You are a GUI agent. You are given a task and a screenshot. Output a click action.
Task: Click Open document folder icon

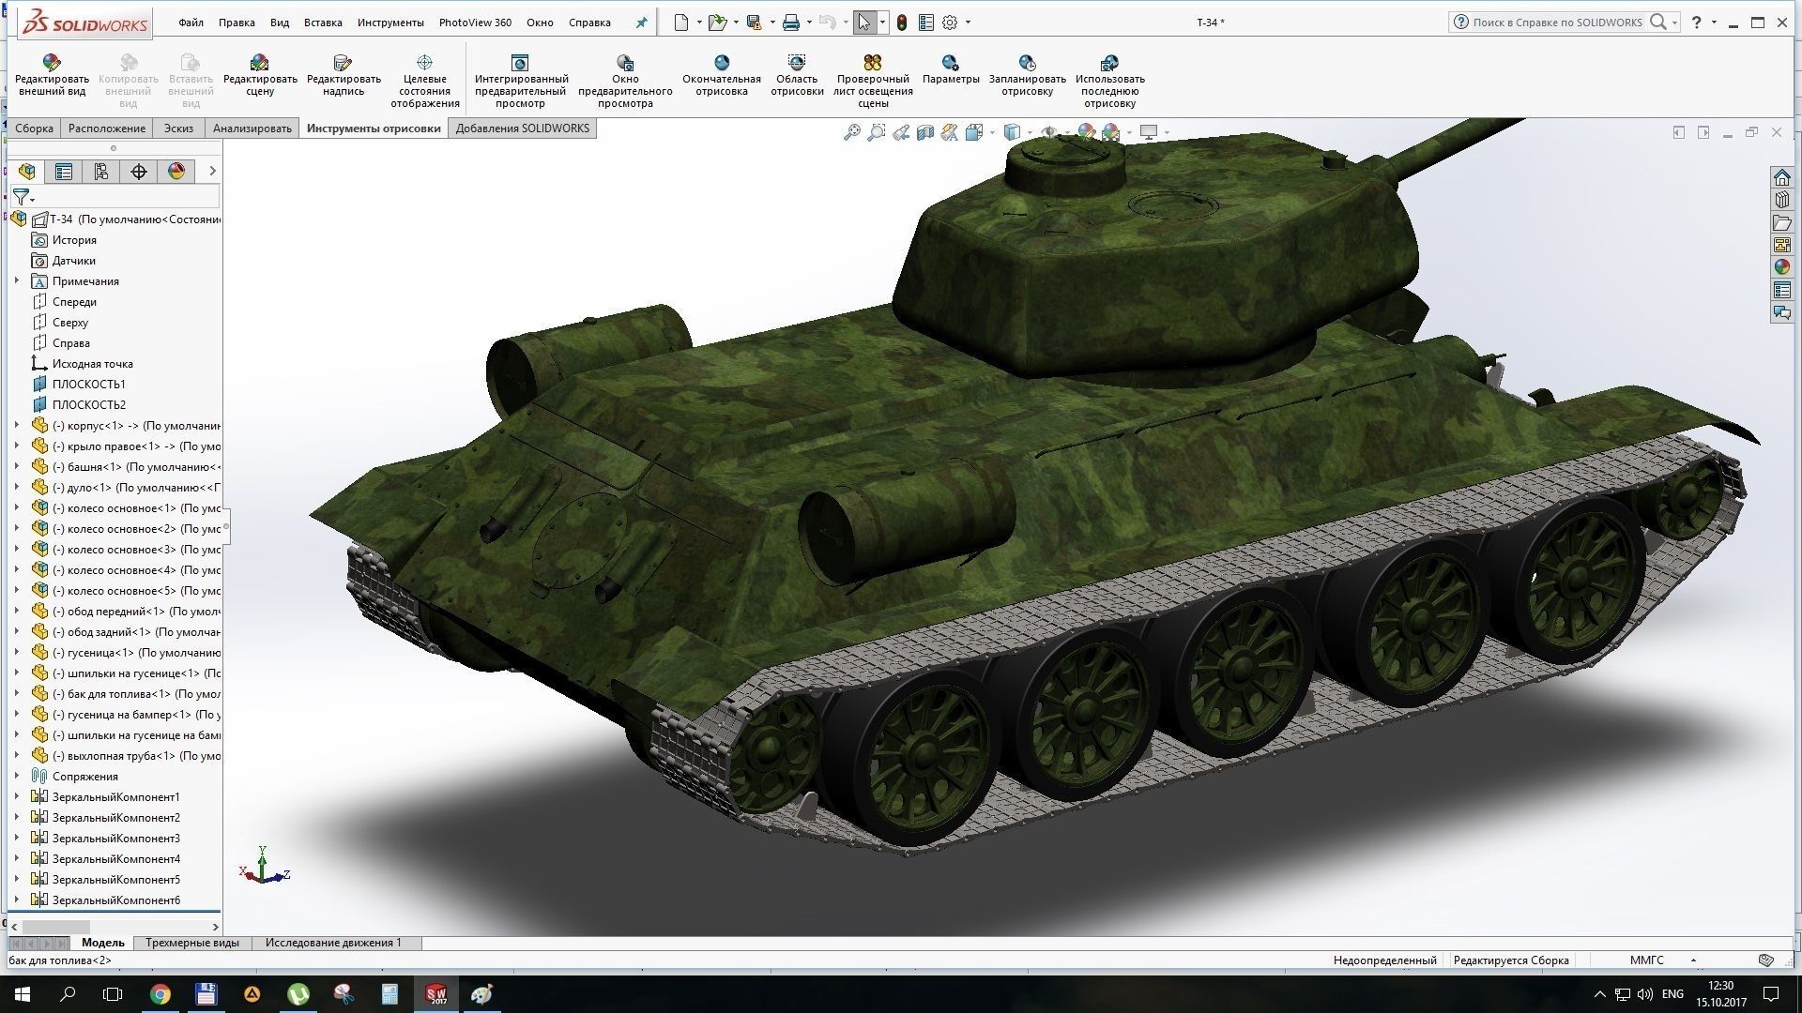(717, 23)
